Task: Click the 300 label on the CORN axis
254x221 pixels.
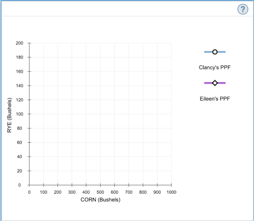Action: click(72, 192)
